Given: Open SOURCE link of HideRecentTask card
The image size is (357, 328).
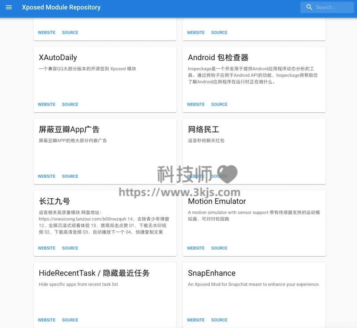Looking at the screenshot, I should coord(70,320).
